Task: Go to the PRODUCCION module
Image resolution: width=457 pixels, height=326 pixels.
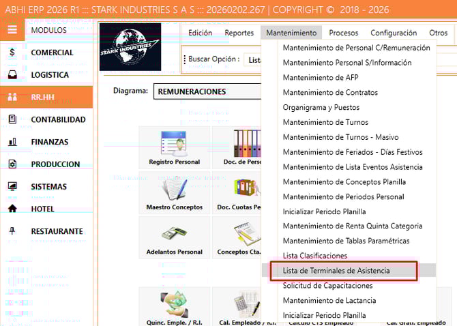Action: pyautogui.click(x=55, y=164)
